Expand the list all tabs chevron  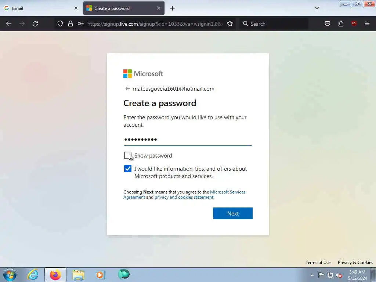pos(317,8)
